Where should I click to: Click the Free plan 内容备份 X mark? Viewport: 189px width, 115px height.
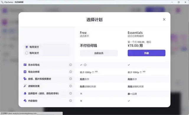coord(81,101)
